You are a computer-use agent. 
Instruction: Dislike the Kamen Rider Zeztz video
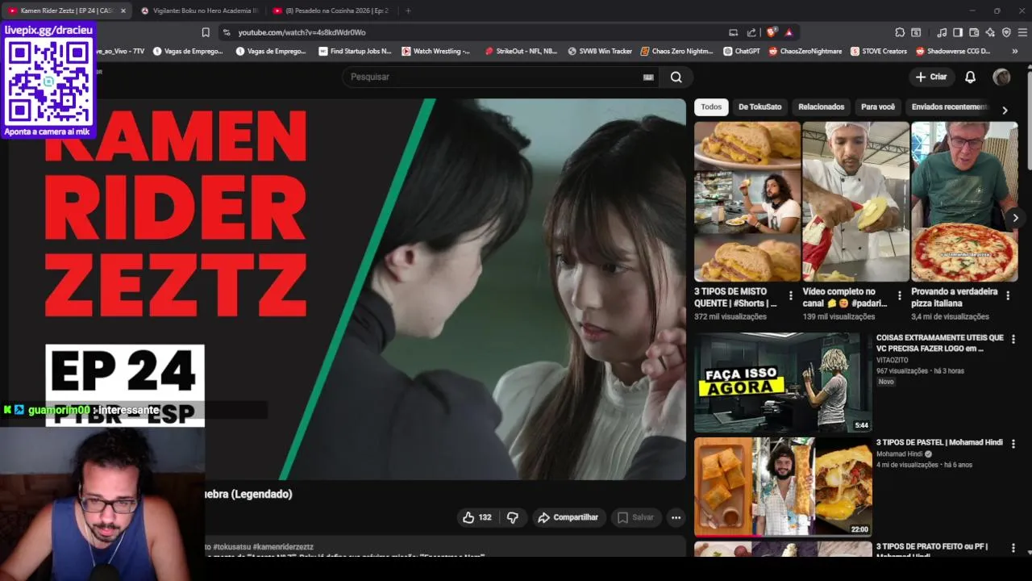(x=512, y=517)
